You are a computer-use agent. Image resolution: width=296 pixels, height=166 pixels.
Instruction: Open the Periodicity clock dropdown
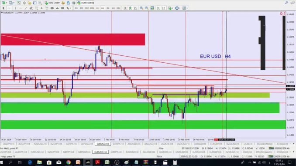178,8
